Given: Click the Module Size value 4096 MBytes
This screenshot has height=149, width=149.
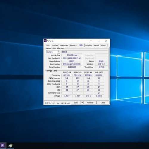Looking at the screenshot, I should [x=72, y=55].
